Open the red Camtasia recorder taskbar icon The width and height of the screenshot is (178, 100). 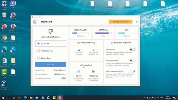click(x=60, y=97)
